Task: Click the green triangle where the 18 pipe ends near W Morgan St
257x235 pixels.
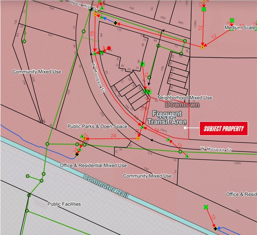Action: (95, 54)
